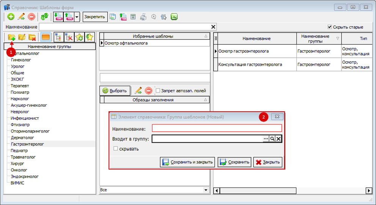Click the magnifier search icon in group field
This screenshot has height=205, width=376.
[x=272, y=139]
